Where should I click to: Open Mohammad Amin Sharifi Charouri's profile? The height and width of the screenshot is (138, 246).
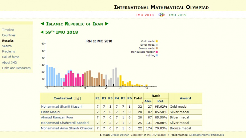coord(67,128)
